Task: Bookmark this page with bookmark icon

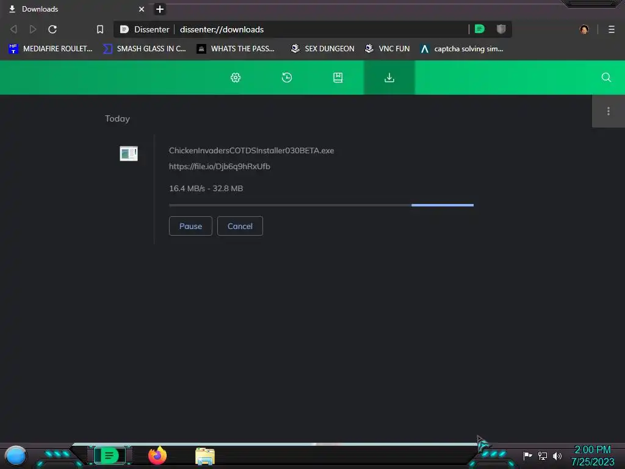Action: (100, 29)
